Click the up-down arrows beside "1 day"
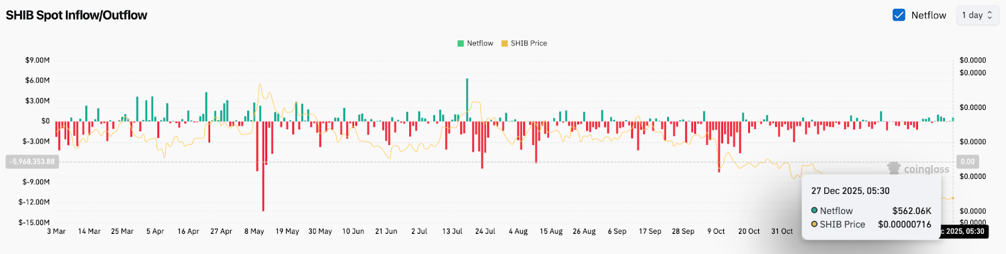 click(990, 15)
